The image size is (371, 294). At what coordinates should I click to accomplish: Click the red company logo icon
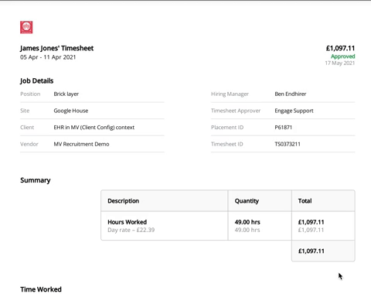(26, 27)
